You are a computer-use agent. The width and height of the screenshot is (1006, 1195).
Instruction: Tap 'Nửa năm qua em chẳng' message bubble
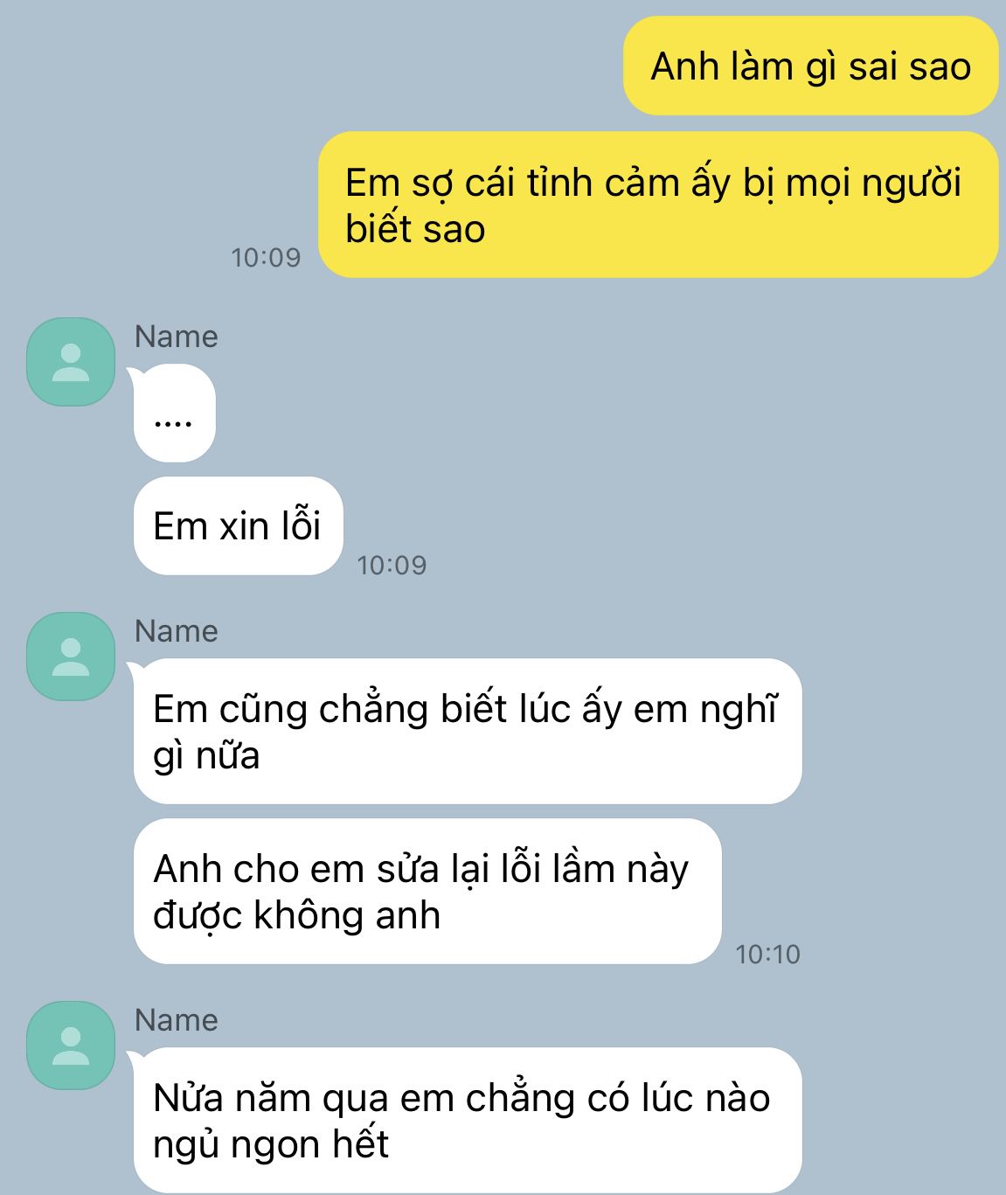[x=468, y=1120]
